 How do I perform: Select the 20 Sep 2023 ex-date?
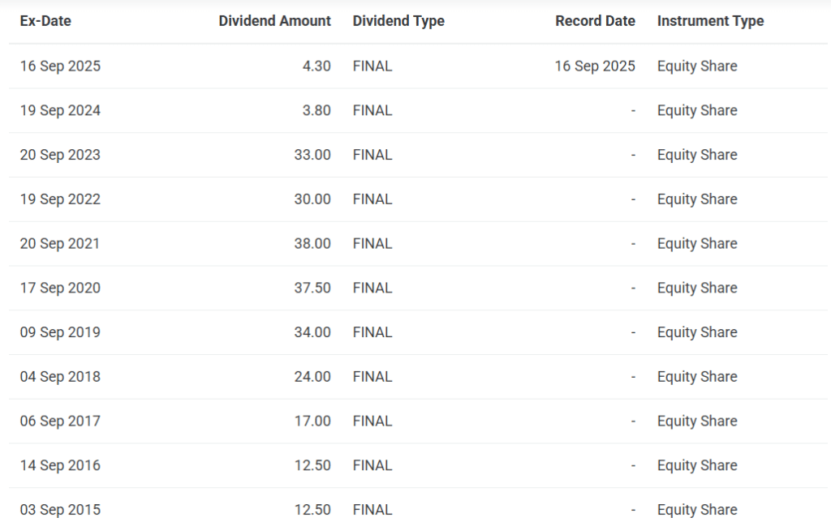coord(60,155)
